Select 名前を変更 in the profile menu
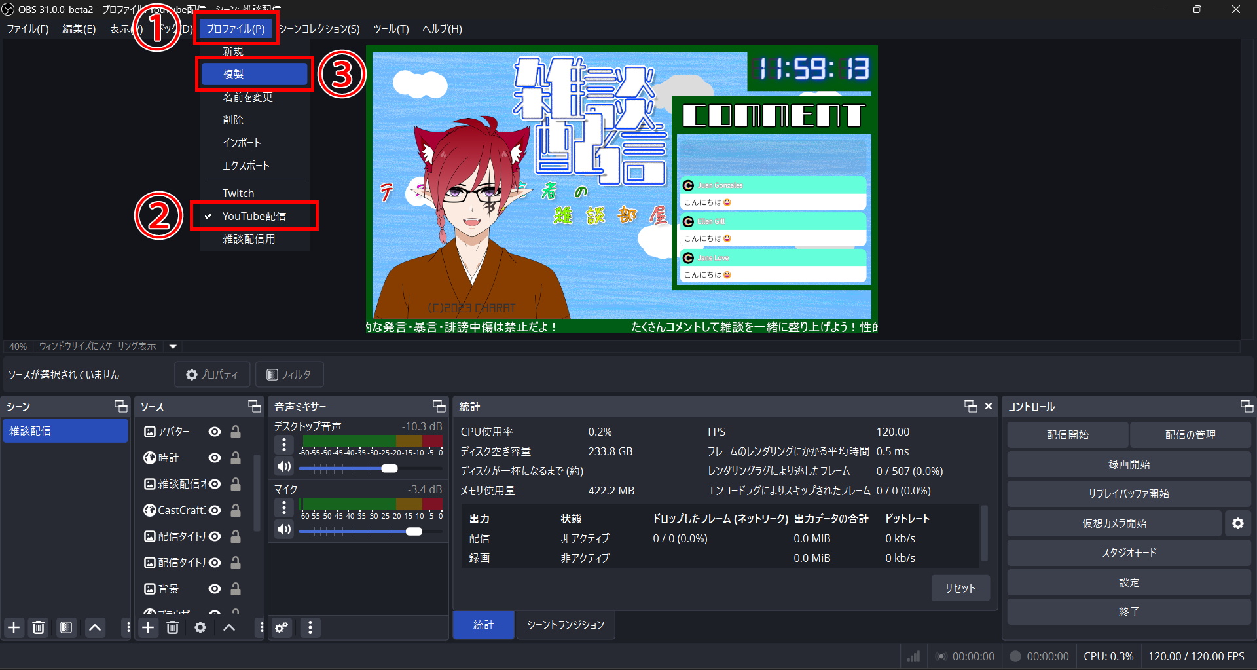 [255, 97]
